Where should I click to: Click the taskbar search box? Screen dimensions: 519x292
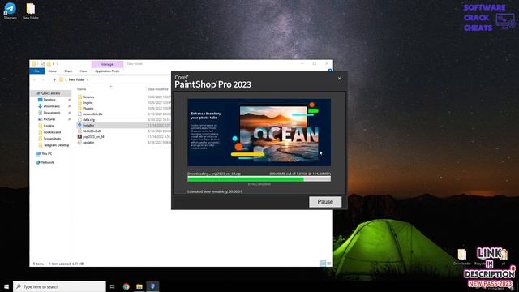click(x=59, y=286)
